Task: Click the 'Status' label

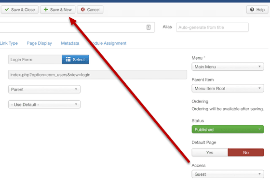Action: pyautogui.click(x=198, y=121)
